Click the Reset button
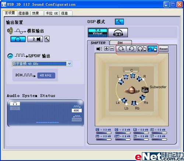The width and height of the screenshot is (184, 161). tap(163, 49)
